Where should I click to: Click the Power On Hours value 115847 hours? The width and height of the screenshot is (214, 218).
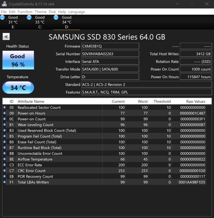(196, 77)
